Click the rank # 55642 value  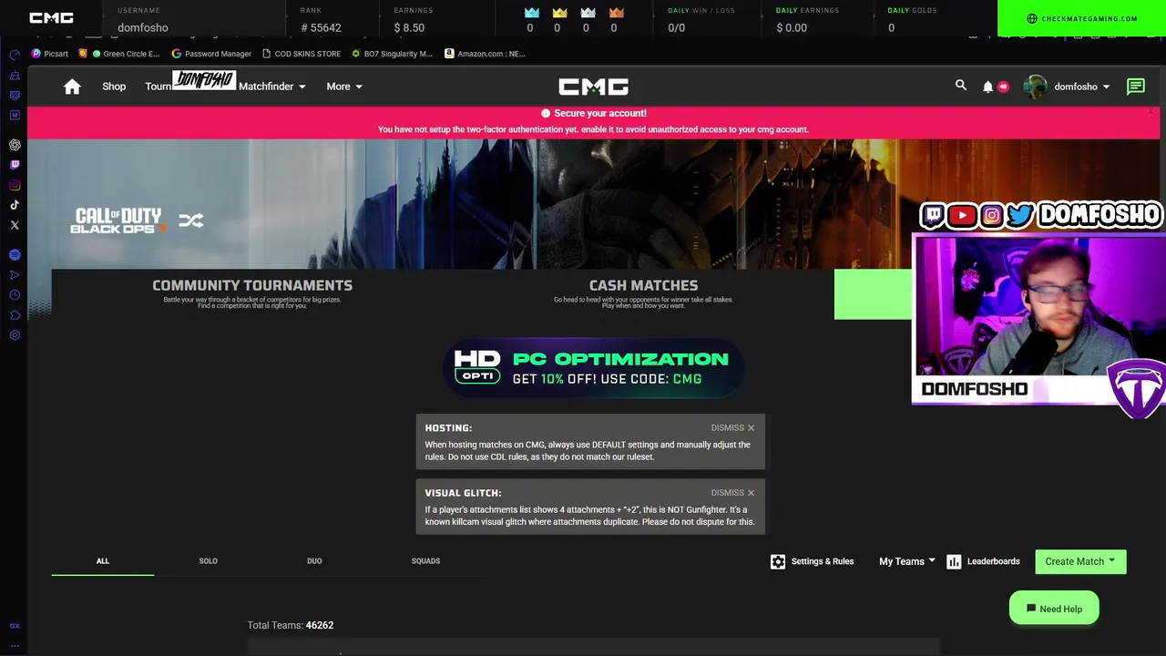click(321, 27)
